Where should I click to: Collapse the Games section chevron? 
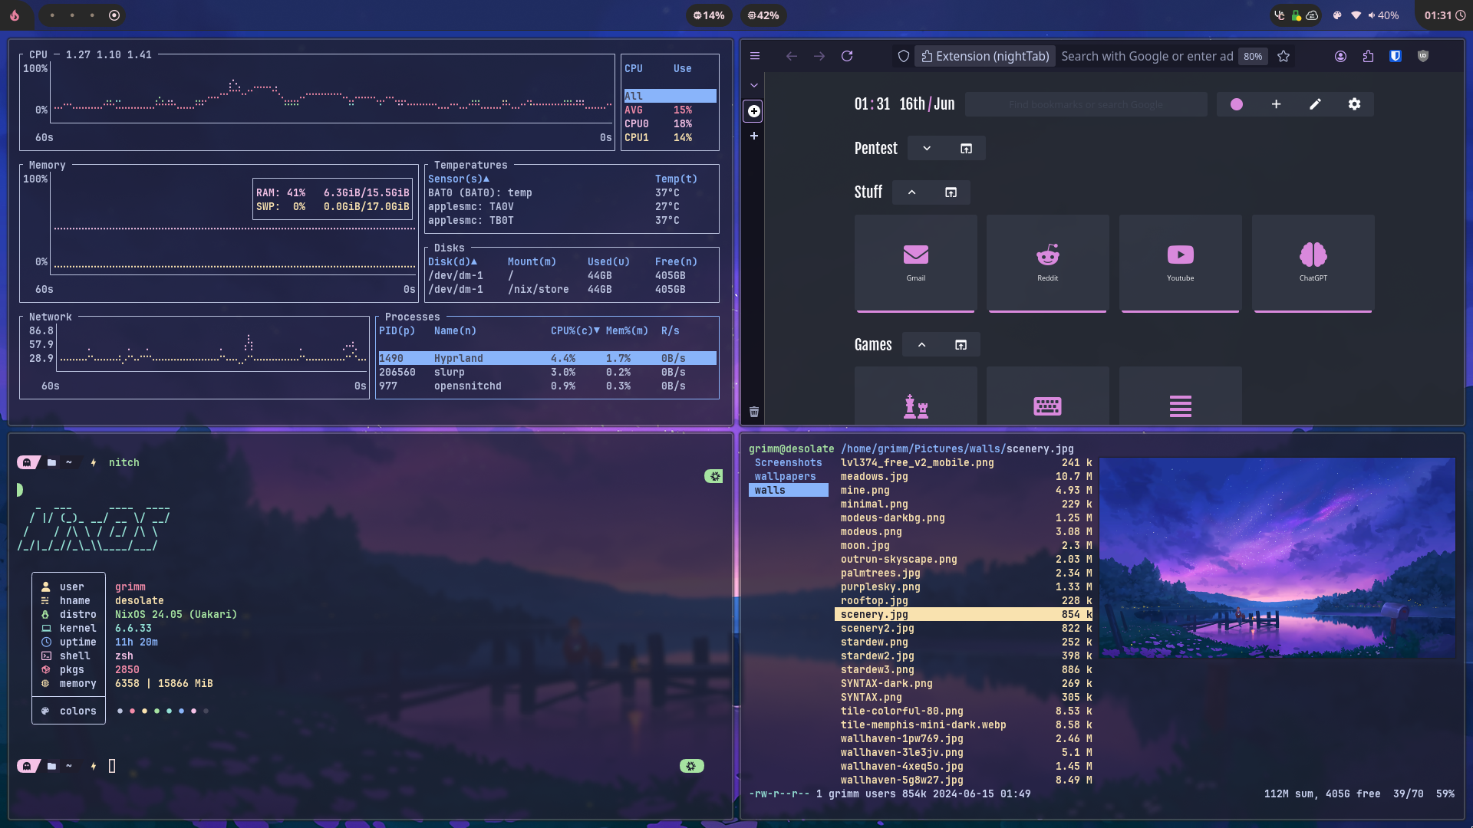tap(921, 345)
